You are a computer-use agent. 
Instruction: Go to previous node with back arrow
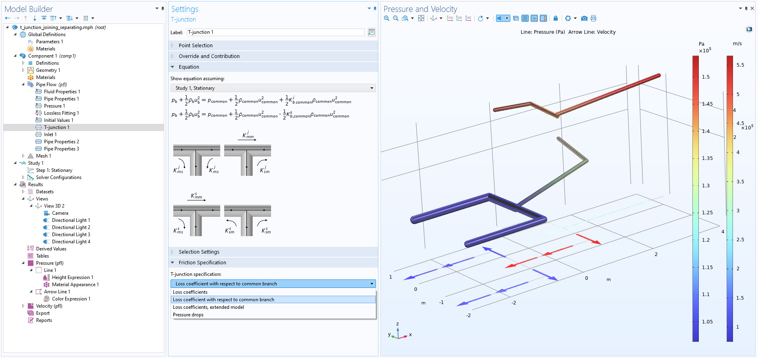point(8,18)
